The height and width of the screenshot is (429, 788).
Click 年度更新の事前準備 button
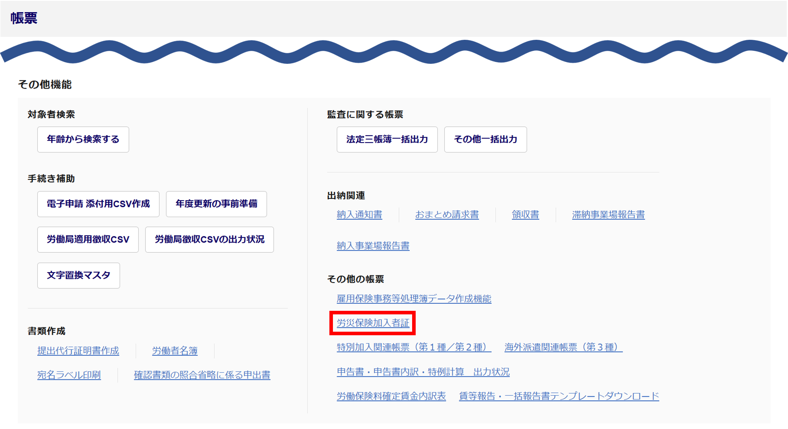pyautogui.click(x=216, y=204)
